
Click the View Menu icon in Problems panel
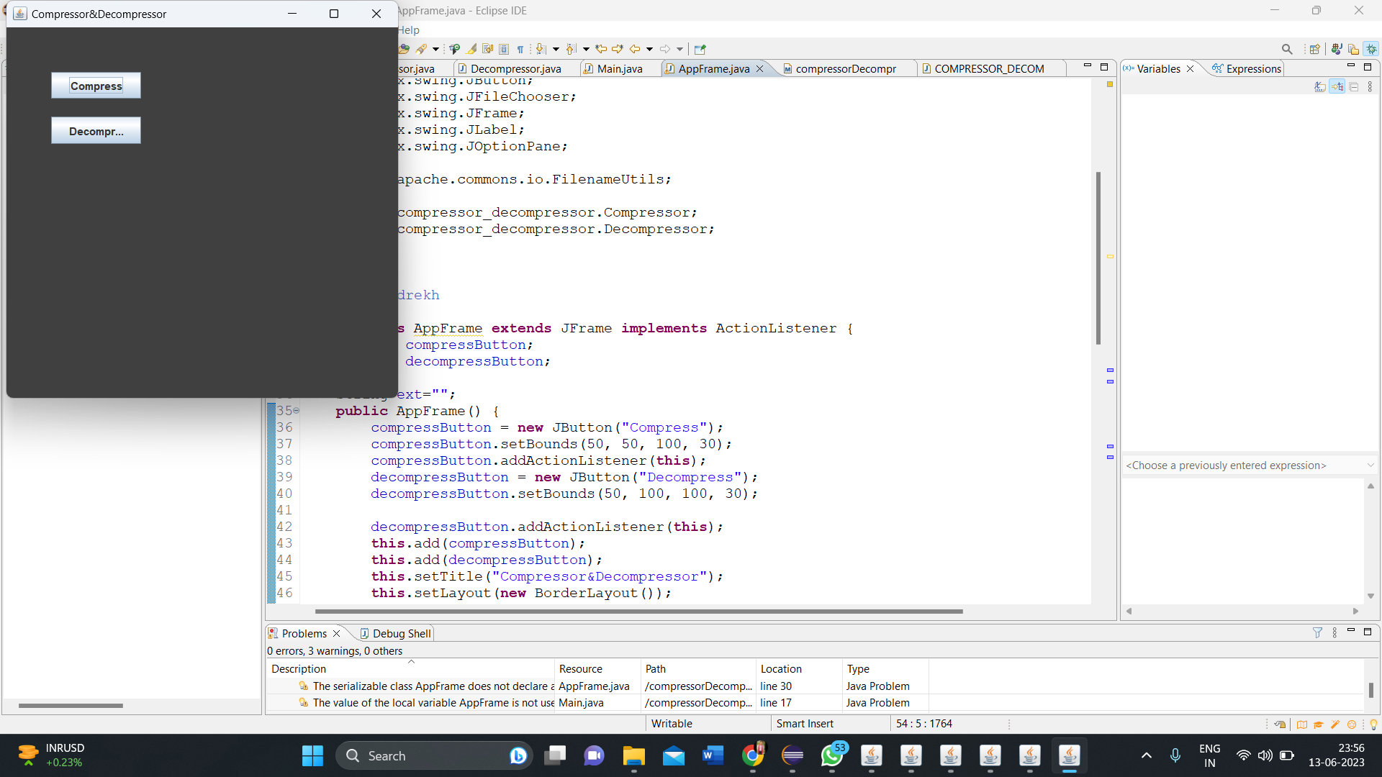(x=1336, y=633)
